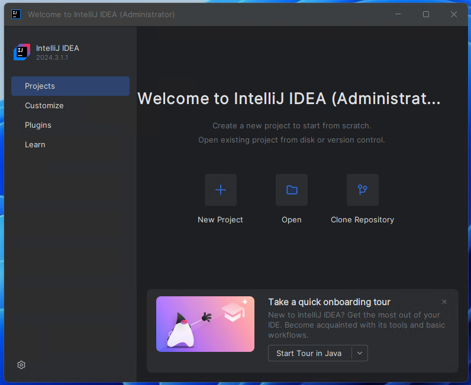
Task: Open the Plugins tab
Action: point(70,125)
